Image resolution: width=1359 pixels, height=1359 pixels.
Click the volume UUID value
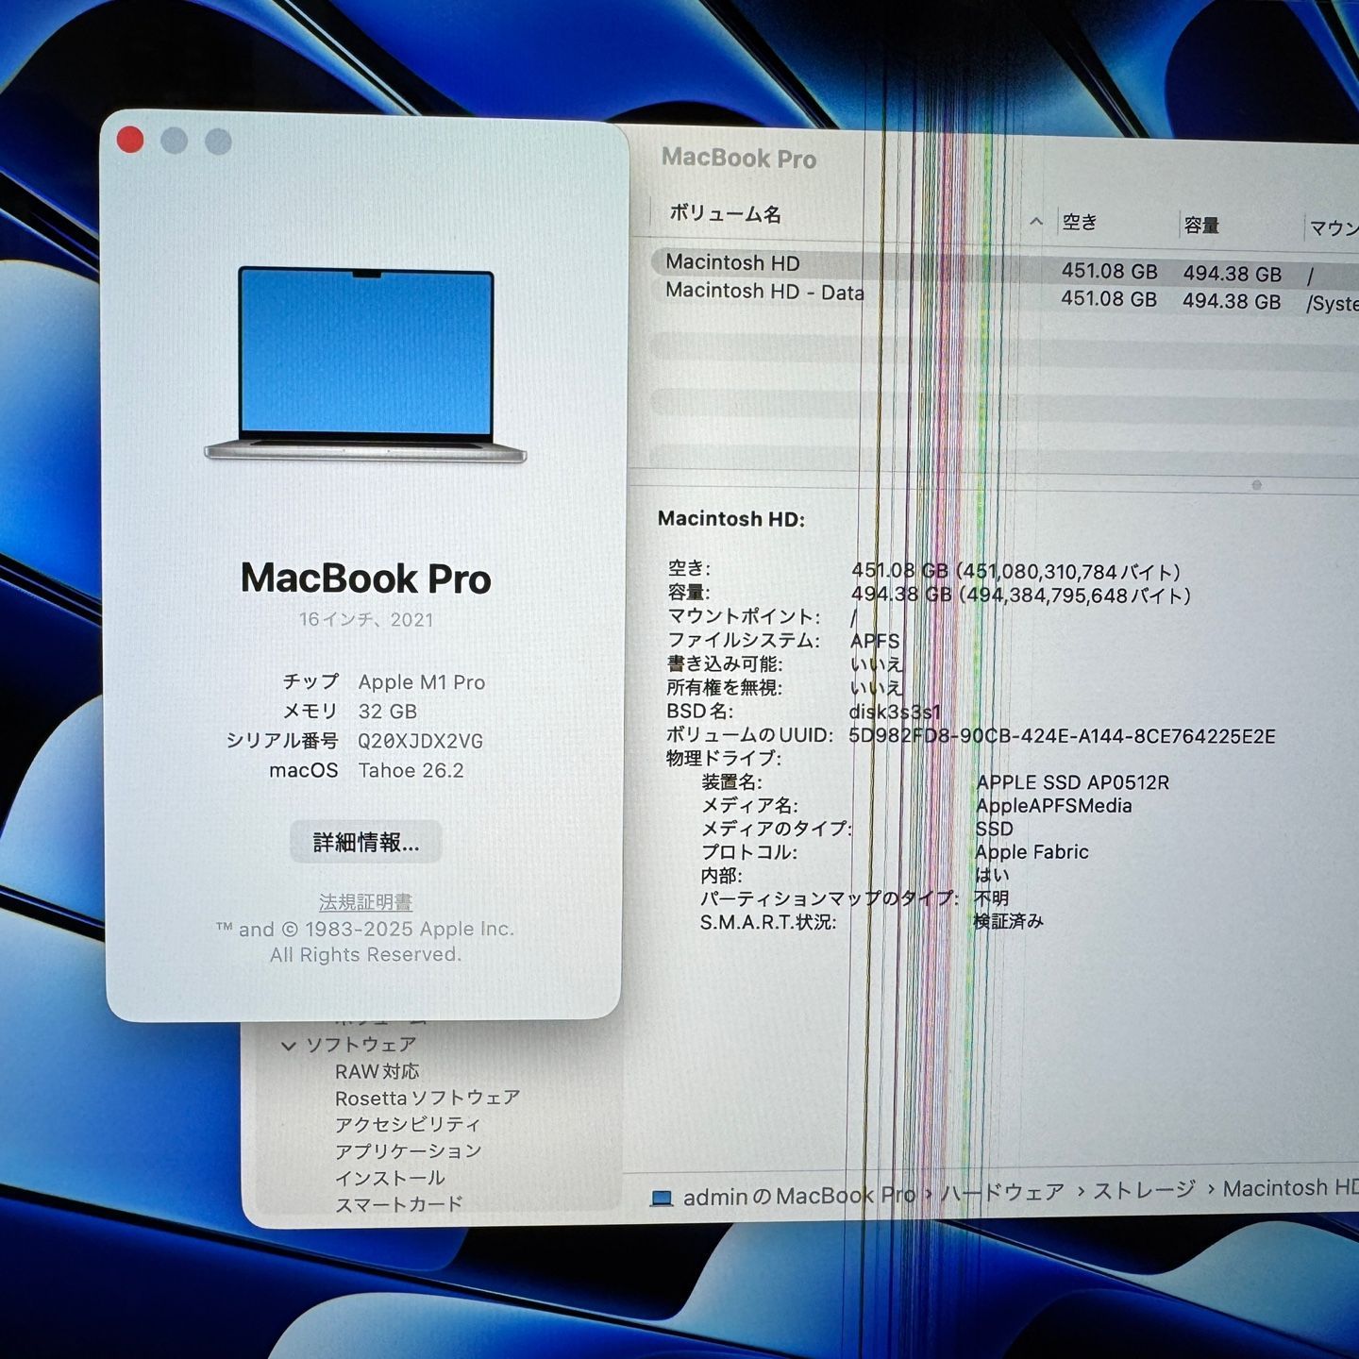click(x=1062, y=736)
